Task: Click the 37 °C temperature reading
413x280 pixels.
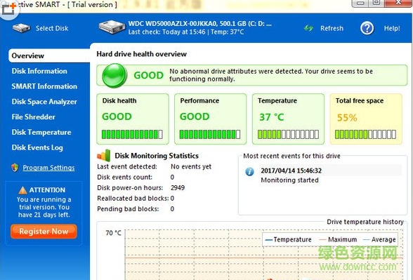Action: 272,116
